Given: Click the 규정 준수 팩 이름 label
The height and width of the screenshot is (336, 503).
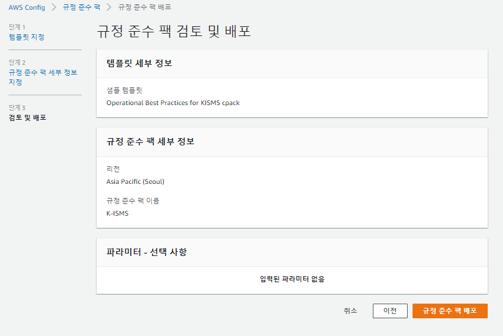Looking at the screenshot, I should click(133, 201).
